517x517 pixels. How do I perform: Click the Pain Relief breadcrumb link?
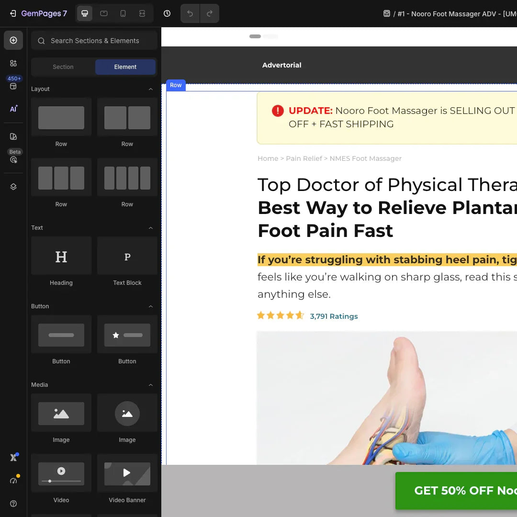pos(303,158)
